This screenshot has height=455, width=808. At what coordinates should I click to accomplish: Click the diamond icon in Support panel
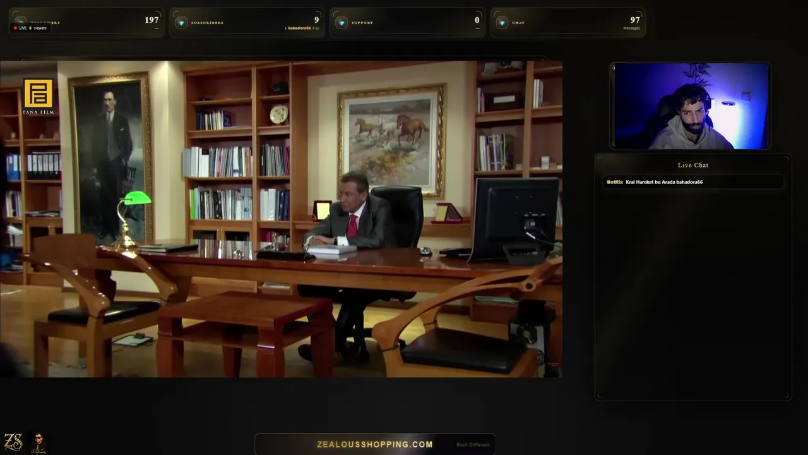click(x=342, y=23)
